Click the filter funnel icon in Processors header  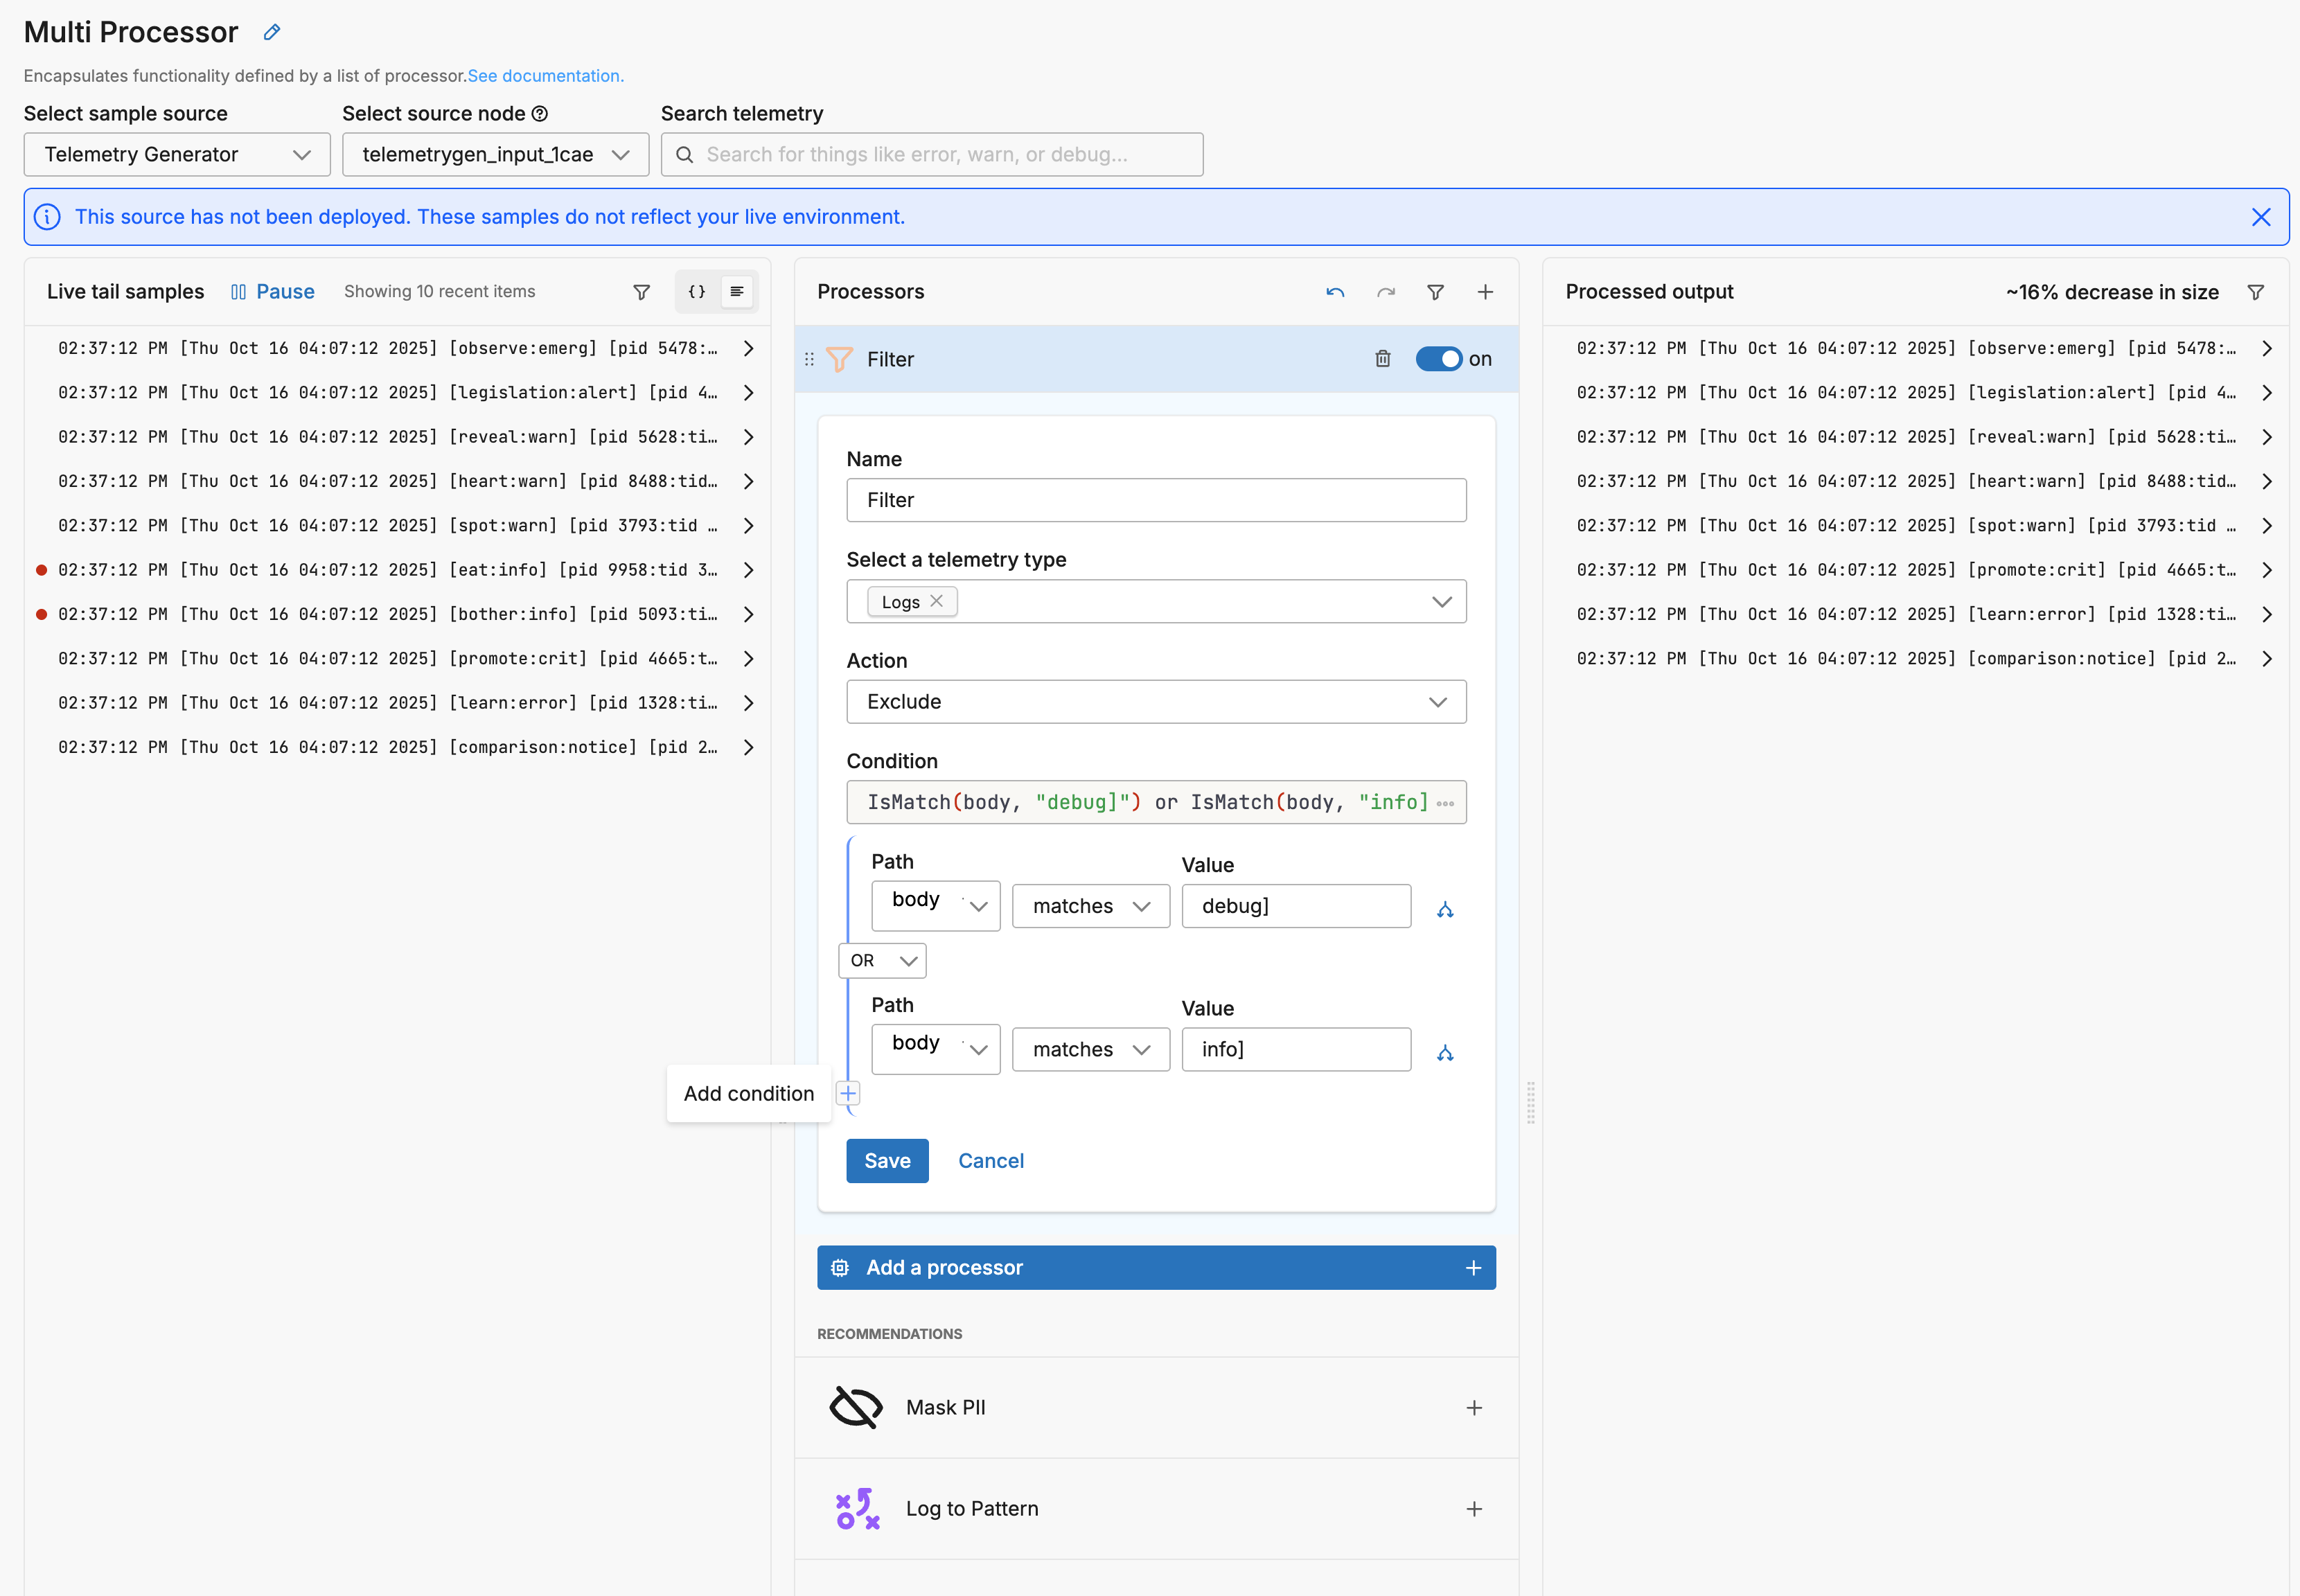1435,292
